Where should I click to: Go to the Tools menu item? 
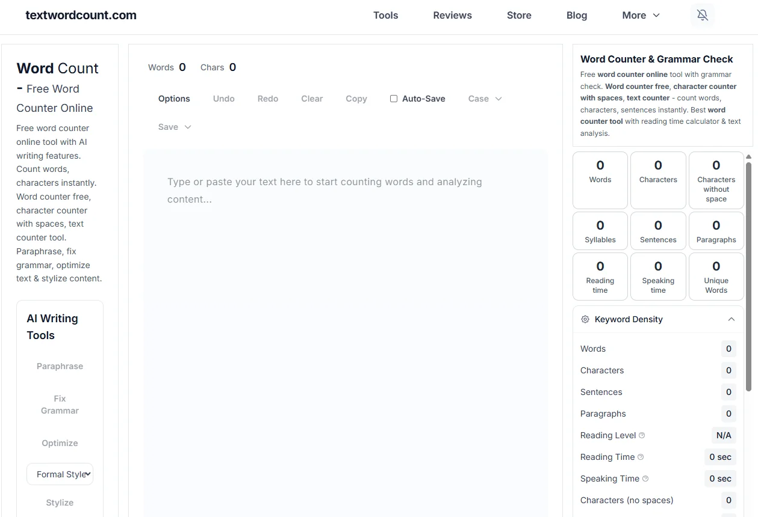(385, 15)
